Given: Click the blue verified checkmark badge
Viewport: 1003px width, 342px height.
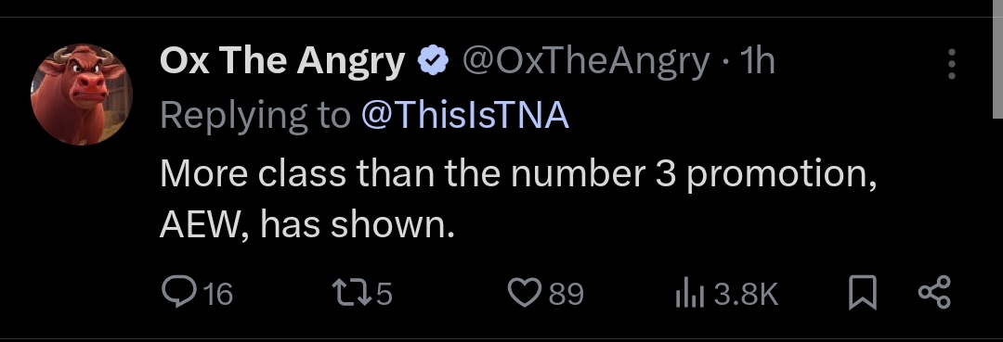Looking at the screenshot, I should (433, 61).
